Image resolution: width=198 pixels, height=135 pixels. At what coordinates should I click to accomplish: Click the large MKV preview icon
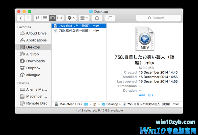click(145, 39)
